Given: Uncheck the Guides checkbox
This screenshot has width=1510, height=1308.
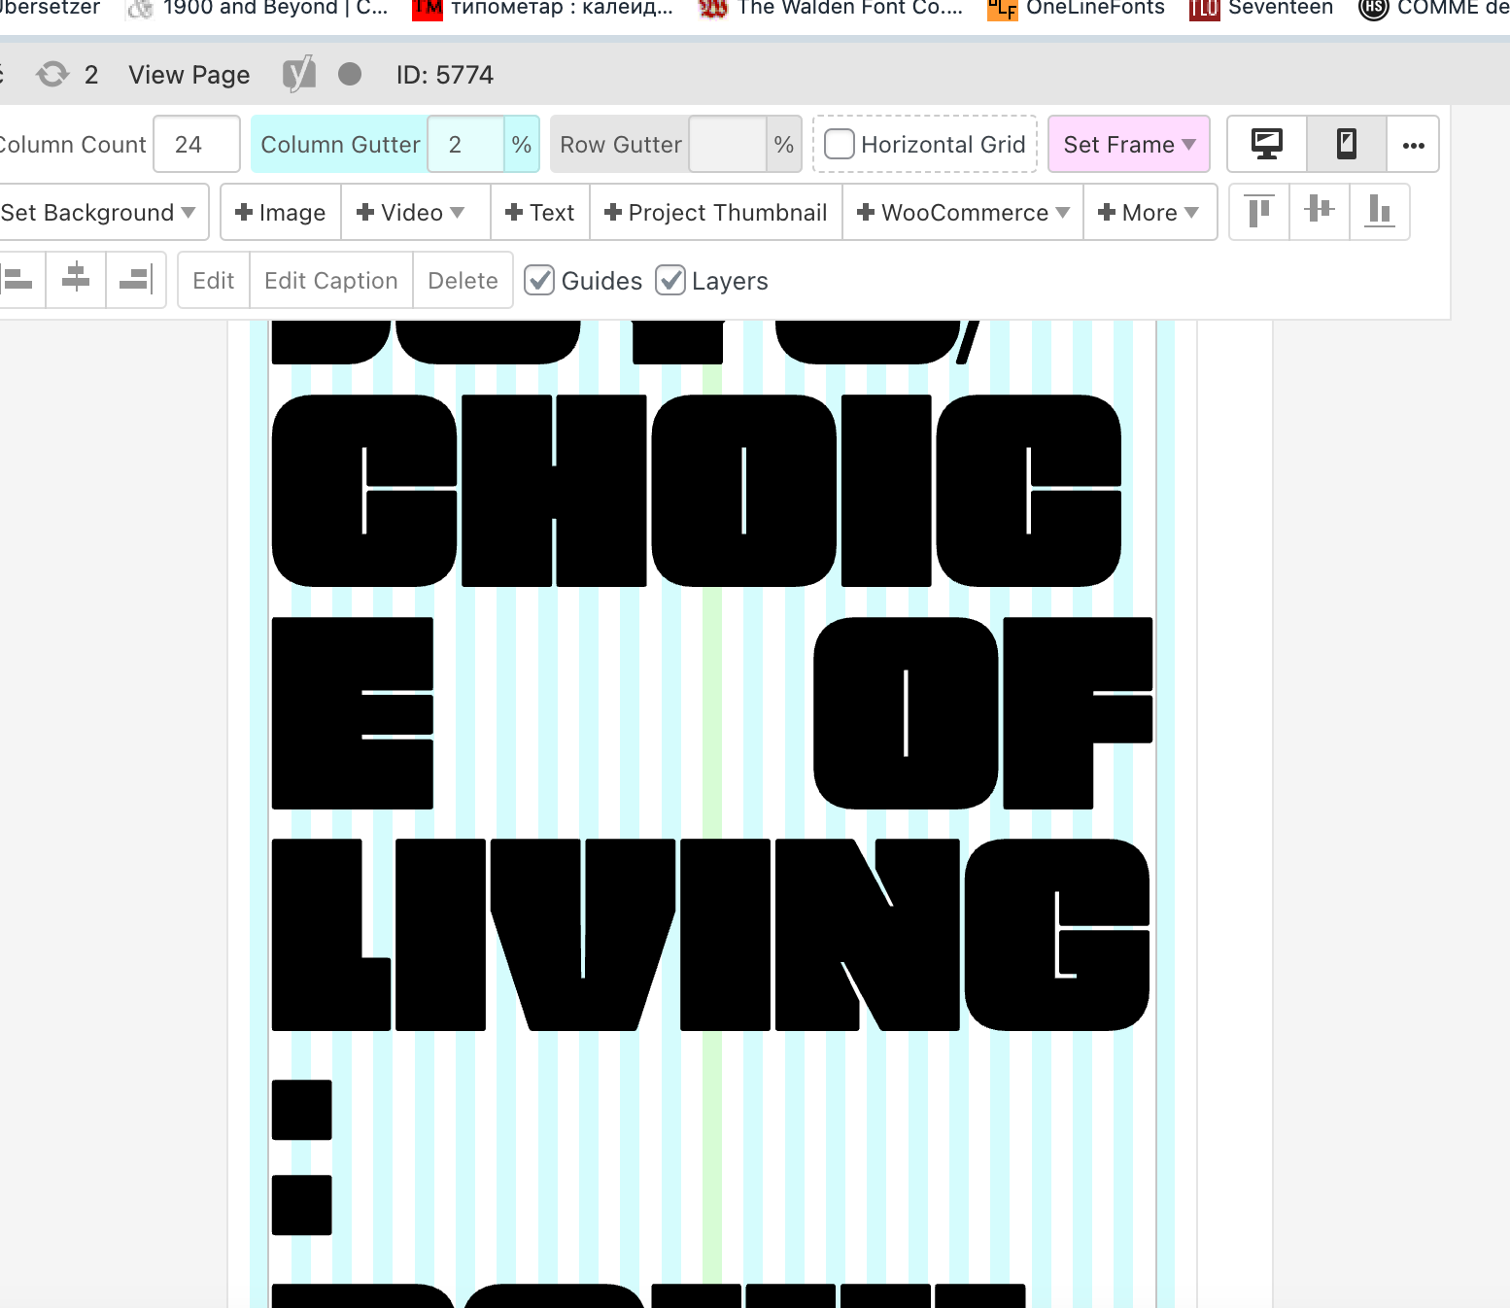Looking at the screenshot, I should coord(539,281).
